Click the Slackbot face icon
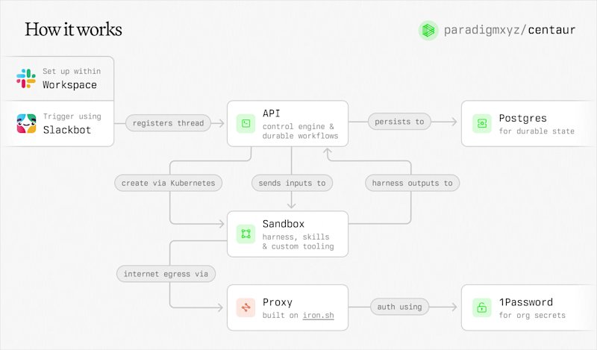This screenshot has height=350, width=597. [26, 123]
